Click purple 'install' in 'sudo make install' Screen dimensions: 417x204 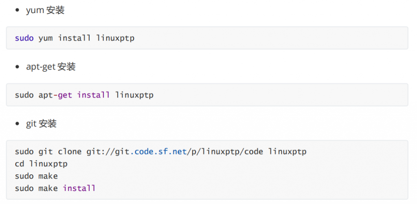point(79,188)
